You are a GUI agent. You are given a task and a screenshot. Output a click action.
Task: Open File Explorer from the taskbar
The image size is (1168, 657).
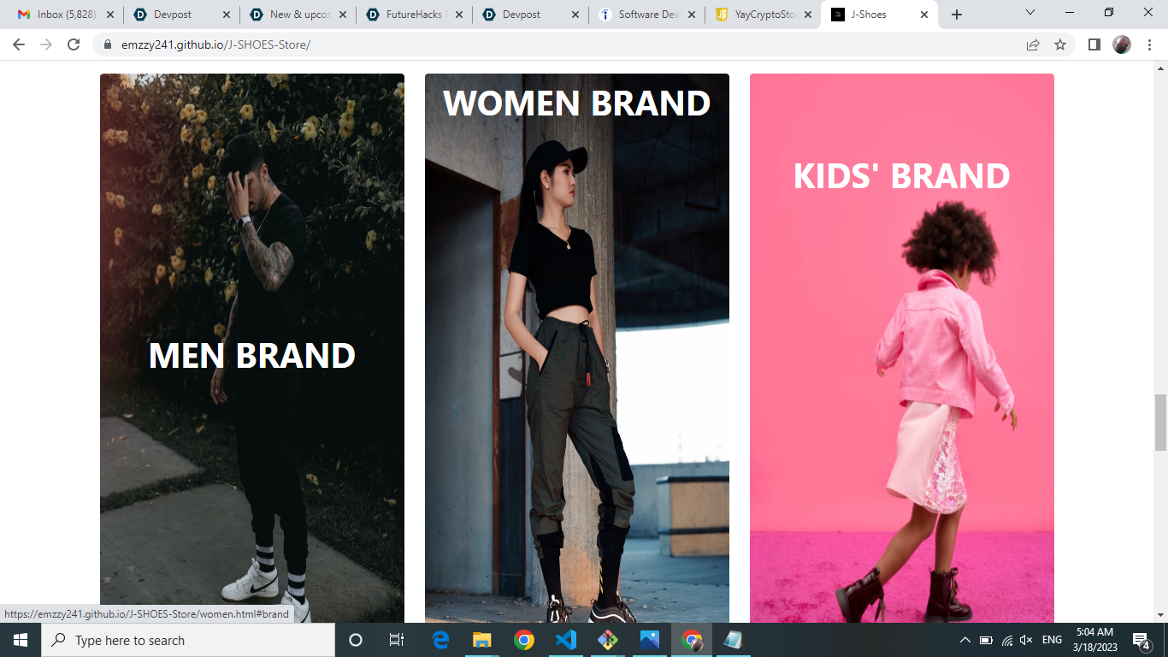(x=482, y=640)
